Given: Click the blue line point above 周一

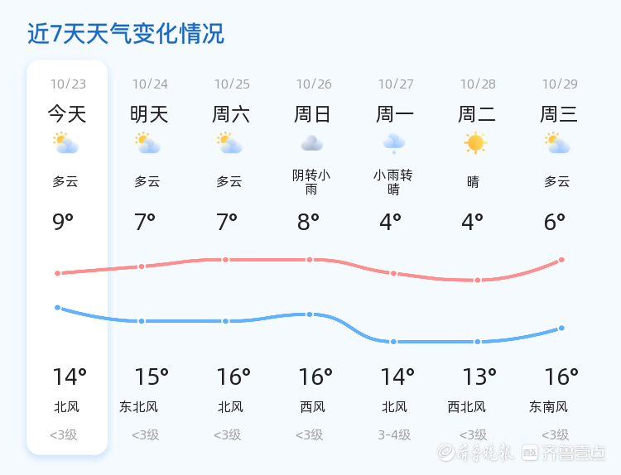Looking at the screenshot, I should [x=394, y=342].
